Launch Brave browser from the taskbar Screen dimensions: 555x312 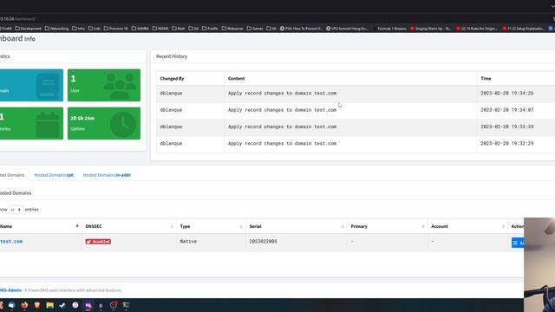click(x=37, y=305)
